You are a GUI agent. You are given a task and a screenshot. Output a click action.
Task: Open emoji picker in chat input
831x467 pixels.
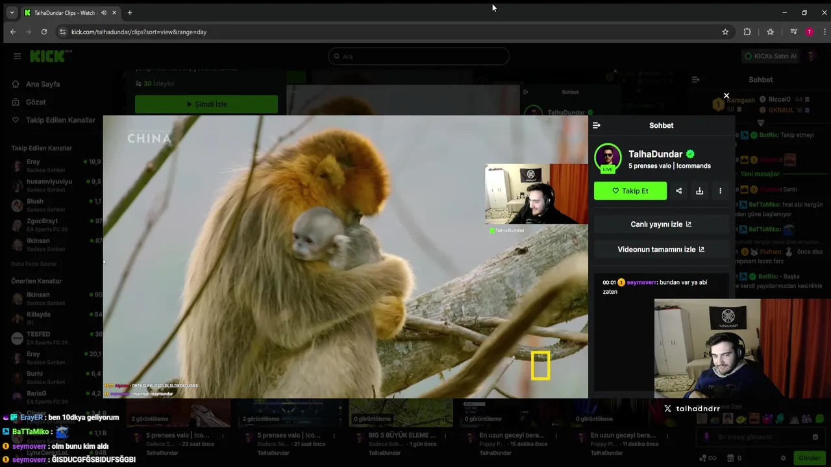815,437
